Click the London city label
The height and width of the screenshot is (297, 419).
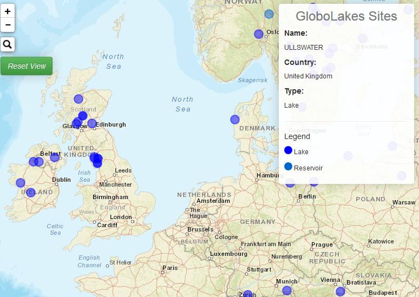point(121,217)
